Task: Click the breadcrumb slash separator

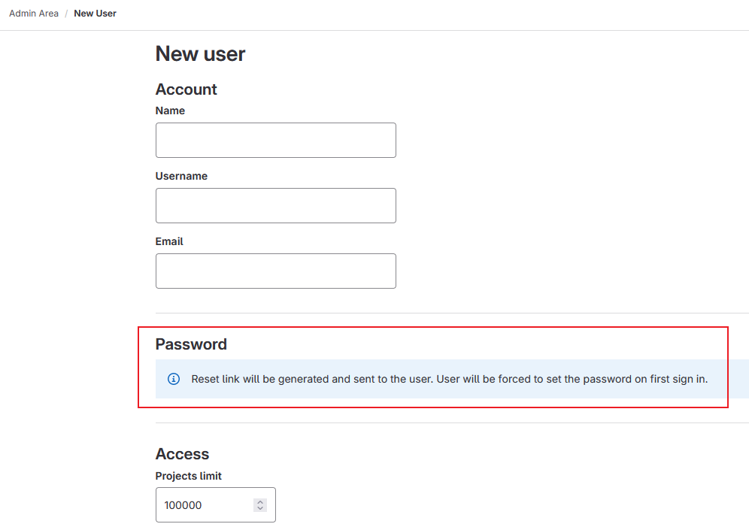Action: click(x=66, y=14)
